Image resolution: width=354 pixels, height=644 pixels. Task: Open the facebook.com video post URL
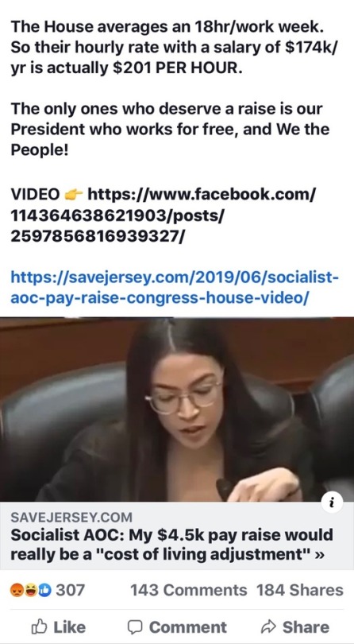click(163, 215)
